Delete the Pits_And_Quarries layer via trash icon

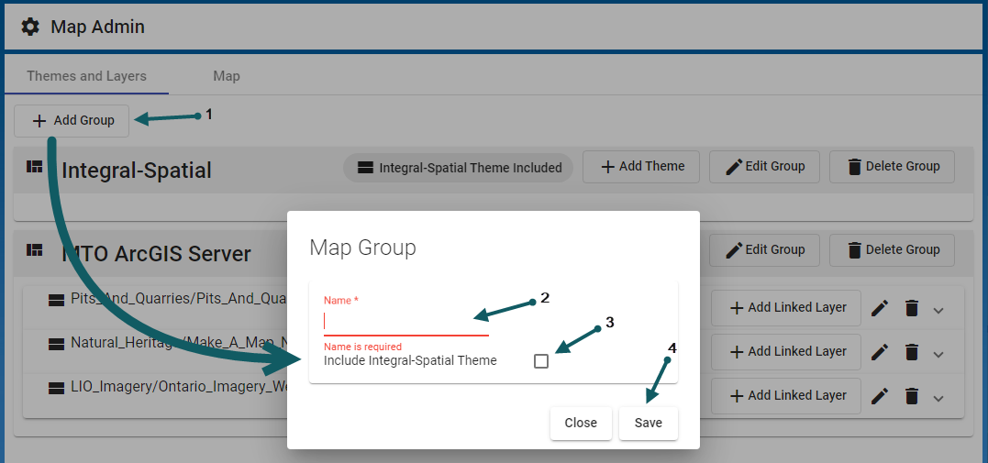(911, 308)
